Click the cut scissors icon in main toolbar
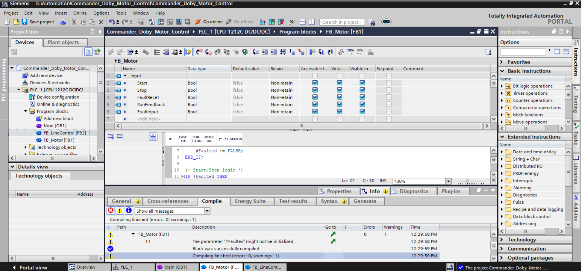 74,22
